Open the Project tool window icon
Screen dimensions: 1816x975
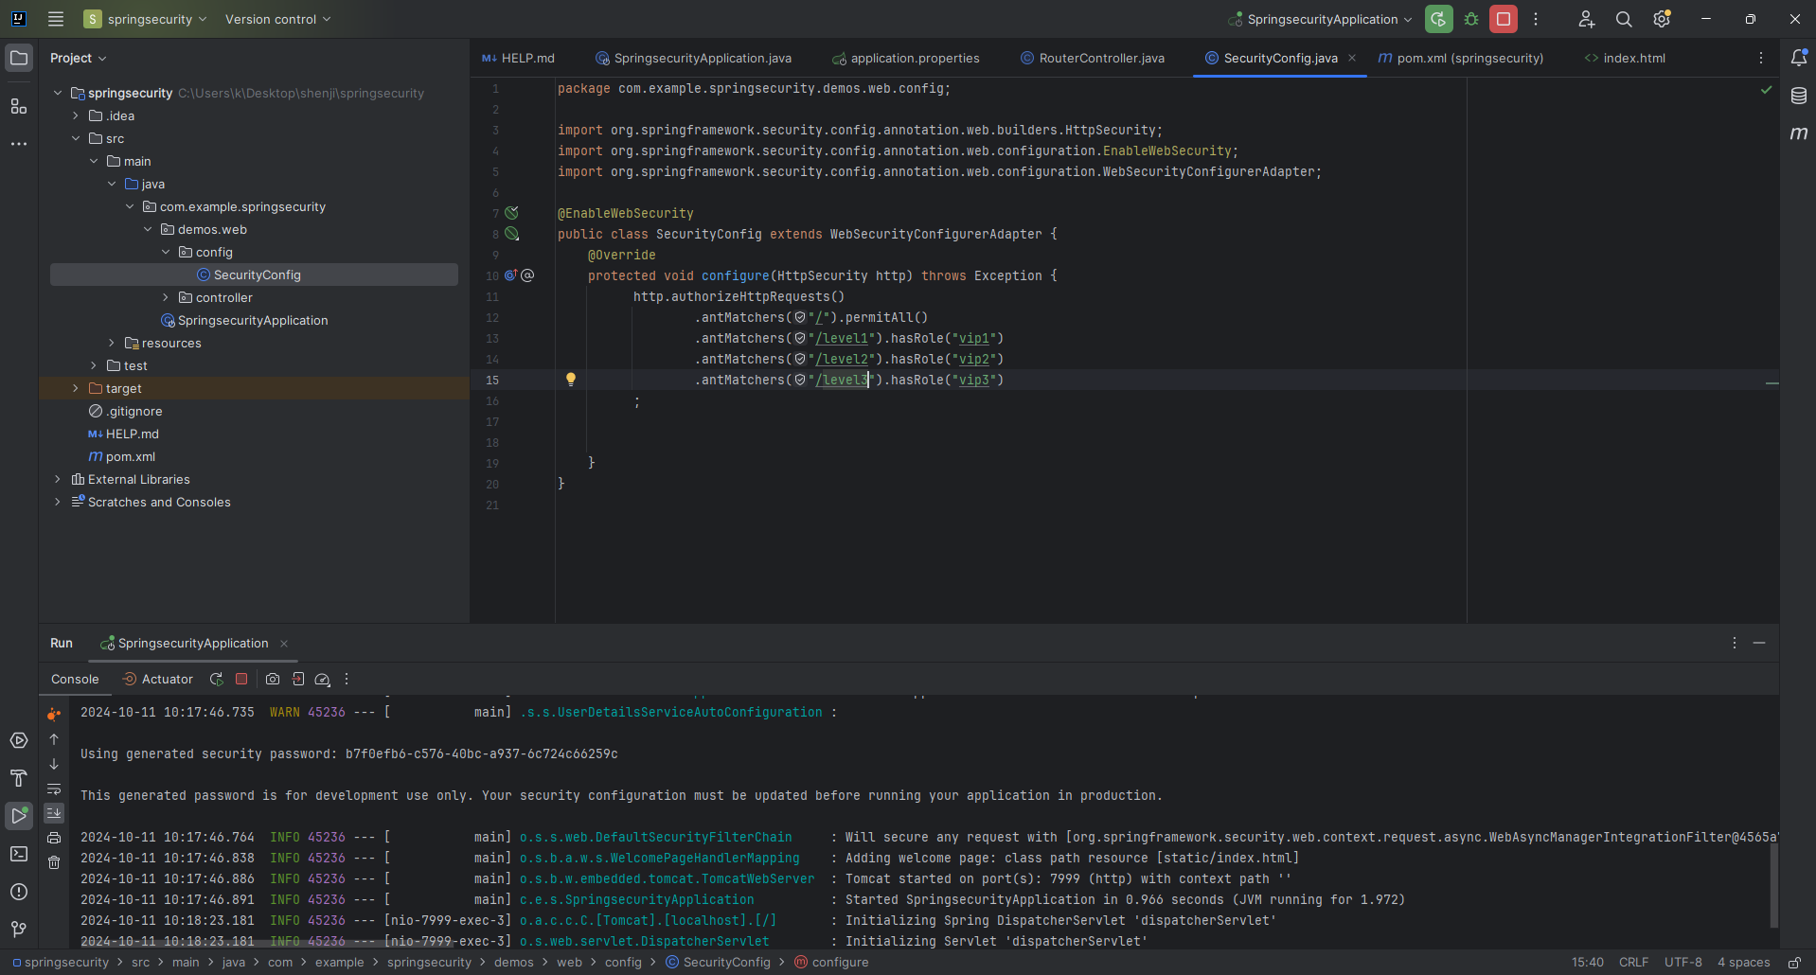click(19, 59)
